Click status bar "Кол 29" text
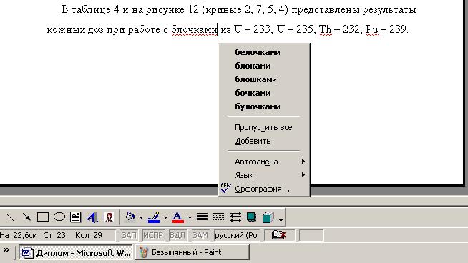 [88, 235]
